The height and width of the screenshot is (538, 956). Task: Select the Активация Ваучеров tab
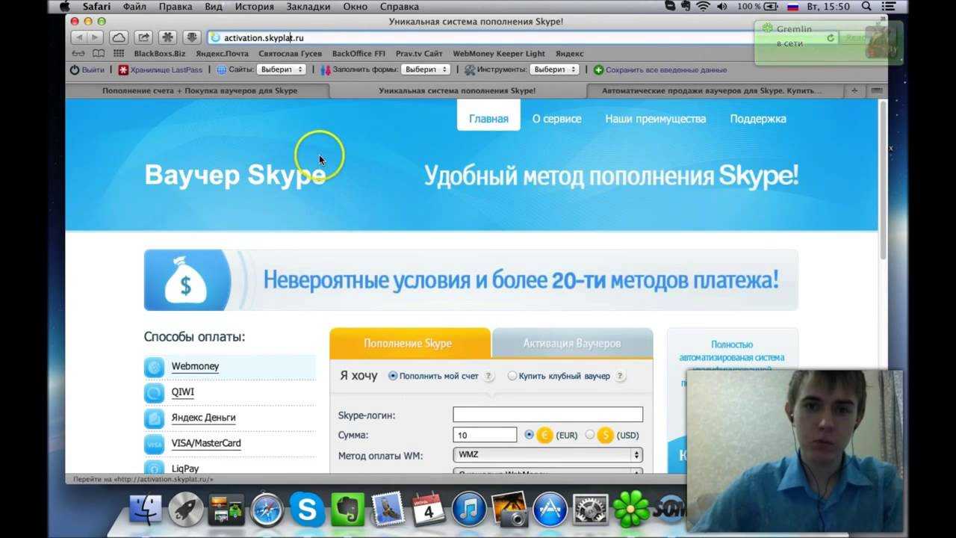(x=572, y=344)
